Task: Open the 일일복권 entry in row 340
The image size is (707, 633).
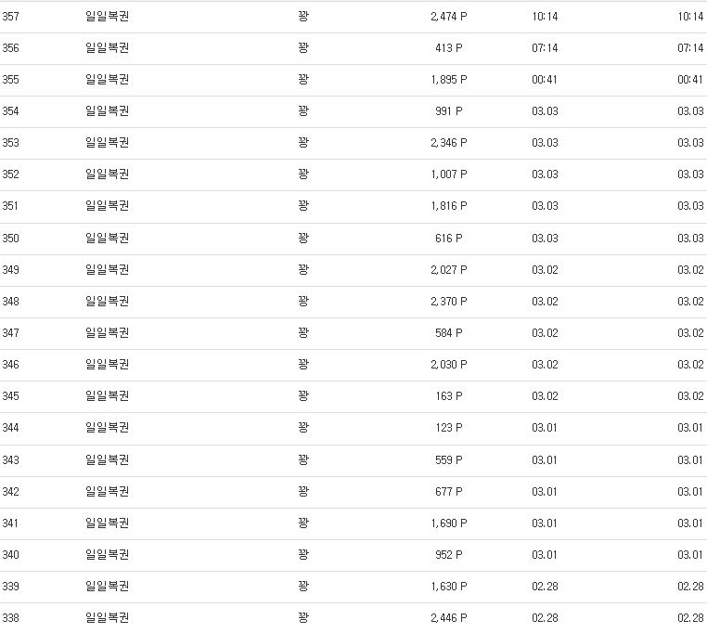Action: (x=107, y=555)
